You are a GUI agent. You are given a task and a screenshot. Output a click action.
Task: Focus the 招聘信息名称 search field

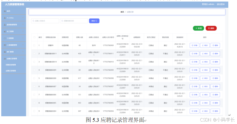pyautogui.click(x=74, y=21)
